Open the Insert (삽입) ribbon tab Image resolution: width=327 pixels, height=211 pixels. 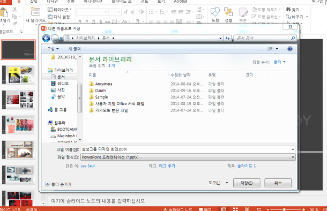point(34,2)
